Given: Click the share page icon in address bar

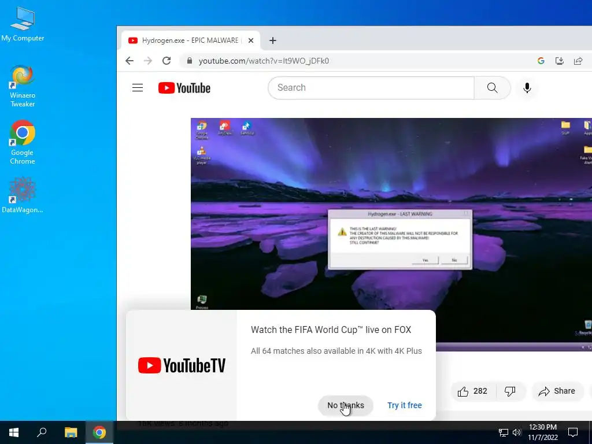Looking at the screenshot, I should click(x=578, y=61).
